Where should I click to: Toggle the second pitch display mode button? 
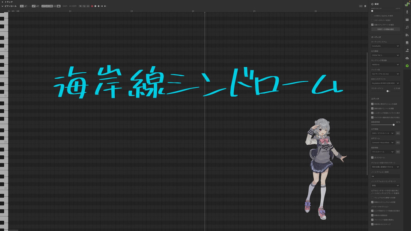(47, 6)
